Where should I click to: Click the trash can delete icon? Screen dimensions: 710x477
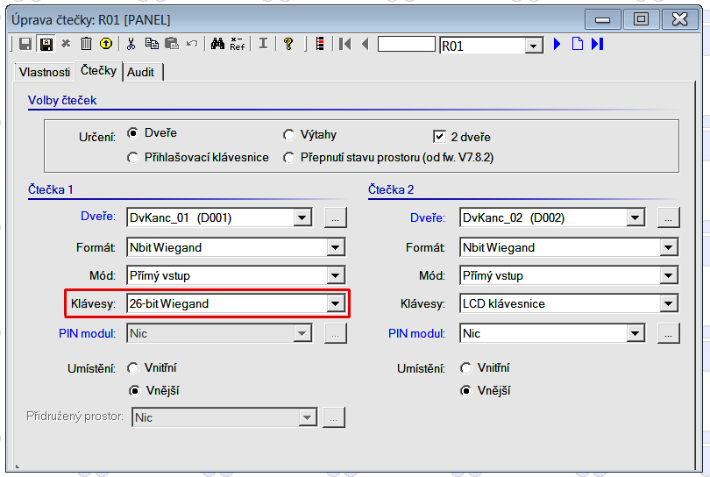[x=86, y=44]
